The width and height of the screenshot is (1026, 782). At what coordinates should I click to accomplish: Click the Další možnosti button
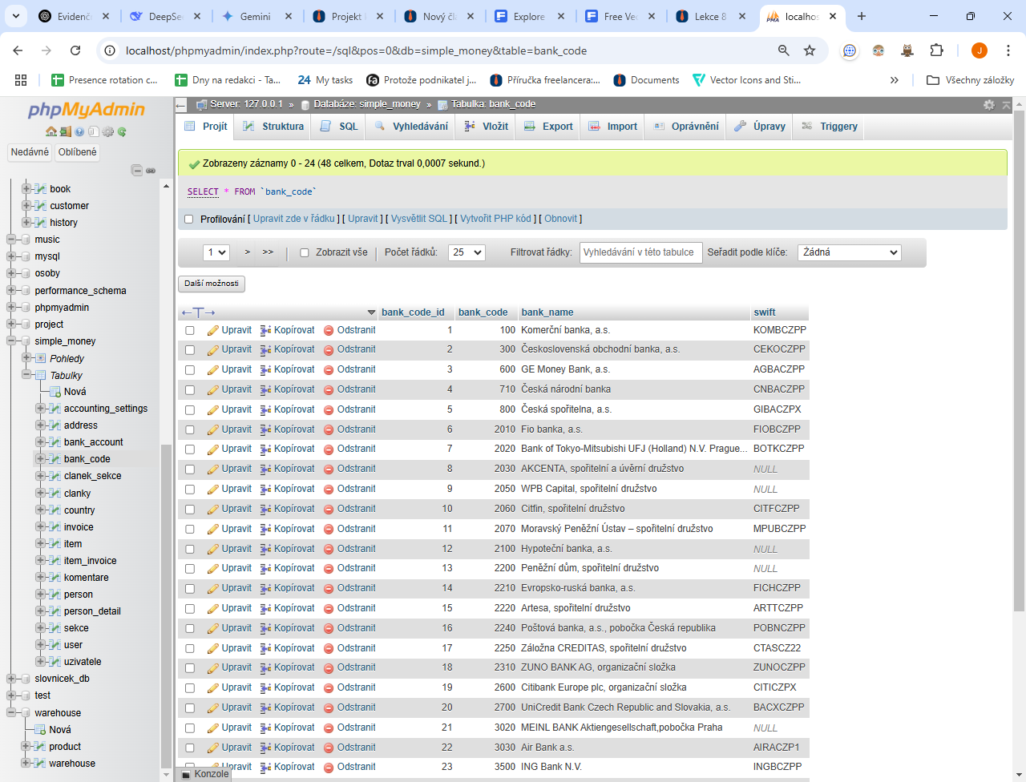[x=212, y=284]
